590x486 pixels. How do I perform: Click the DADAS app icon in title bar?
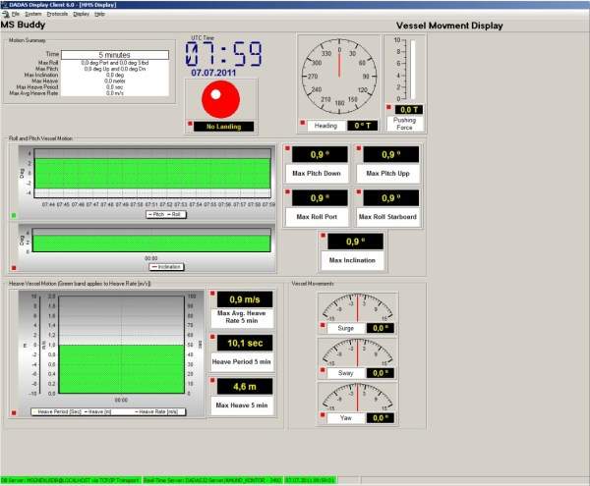(5, 4)
